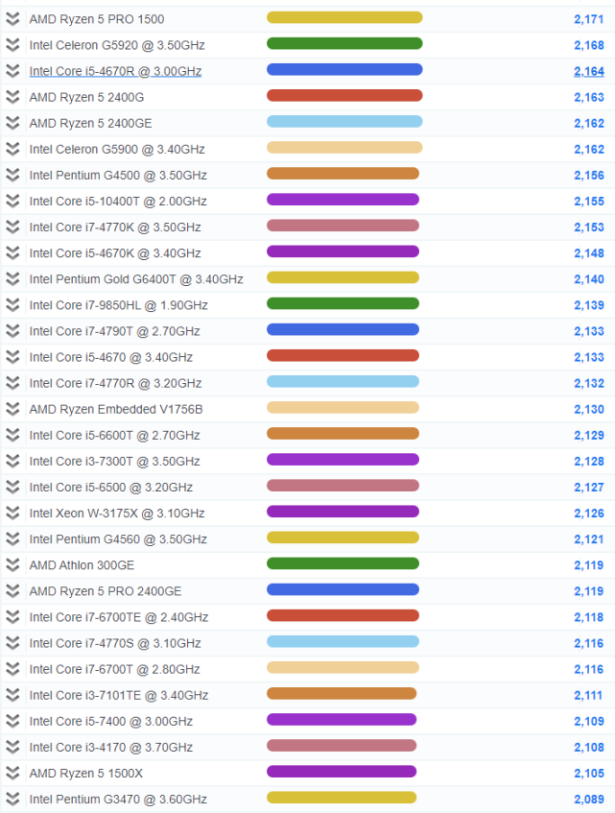Click score 2,105 for Ryzen 5 1500X

(588, 773)
